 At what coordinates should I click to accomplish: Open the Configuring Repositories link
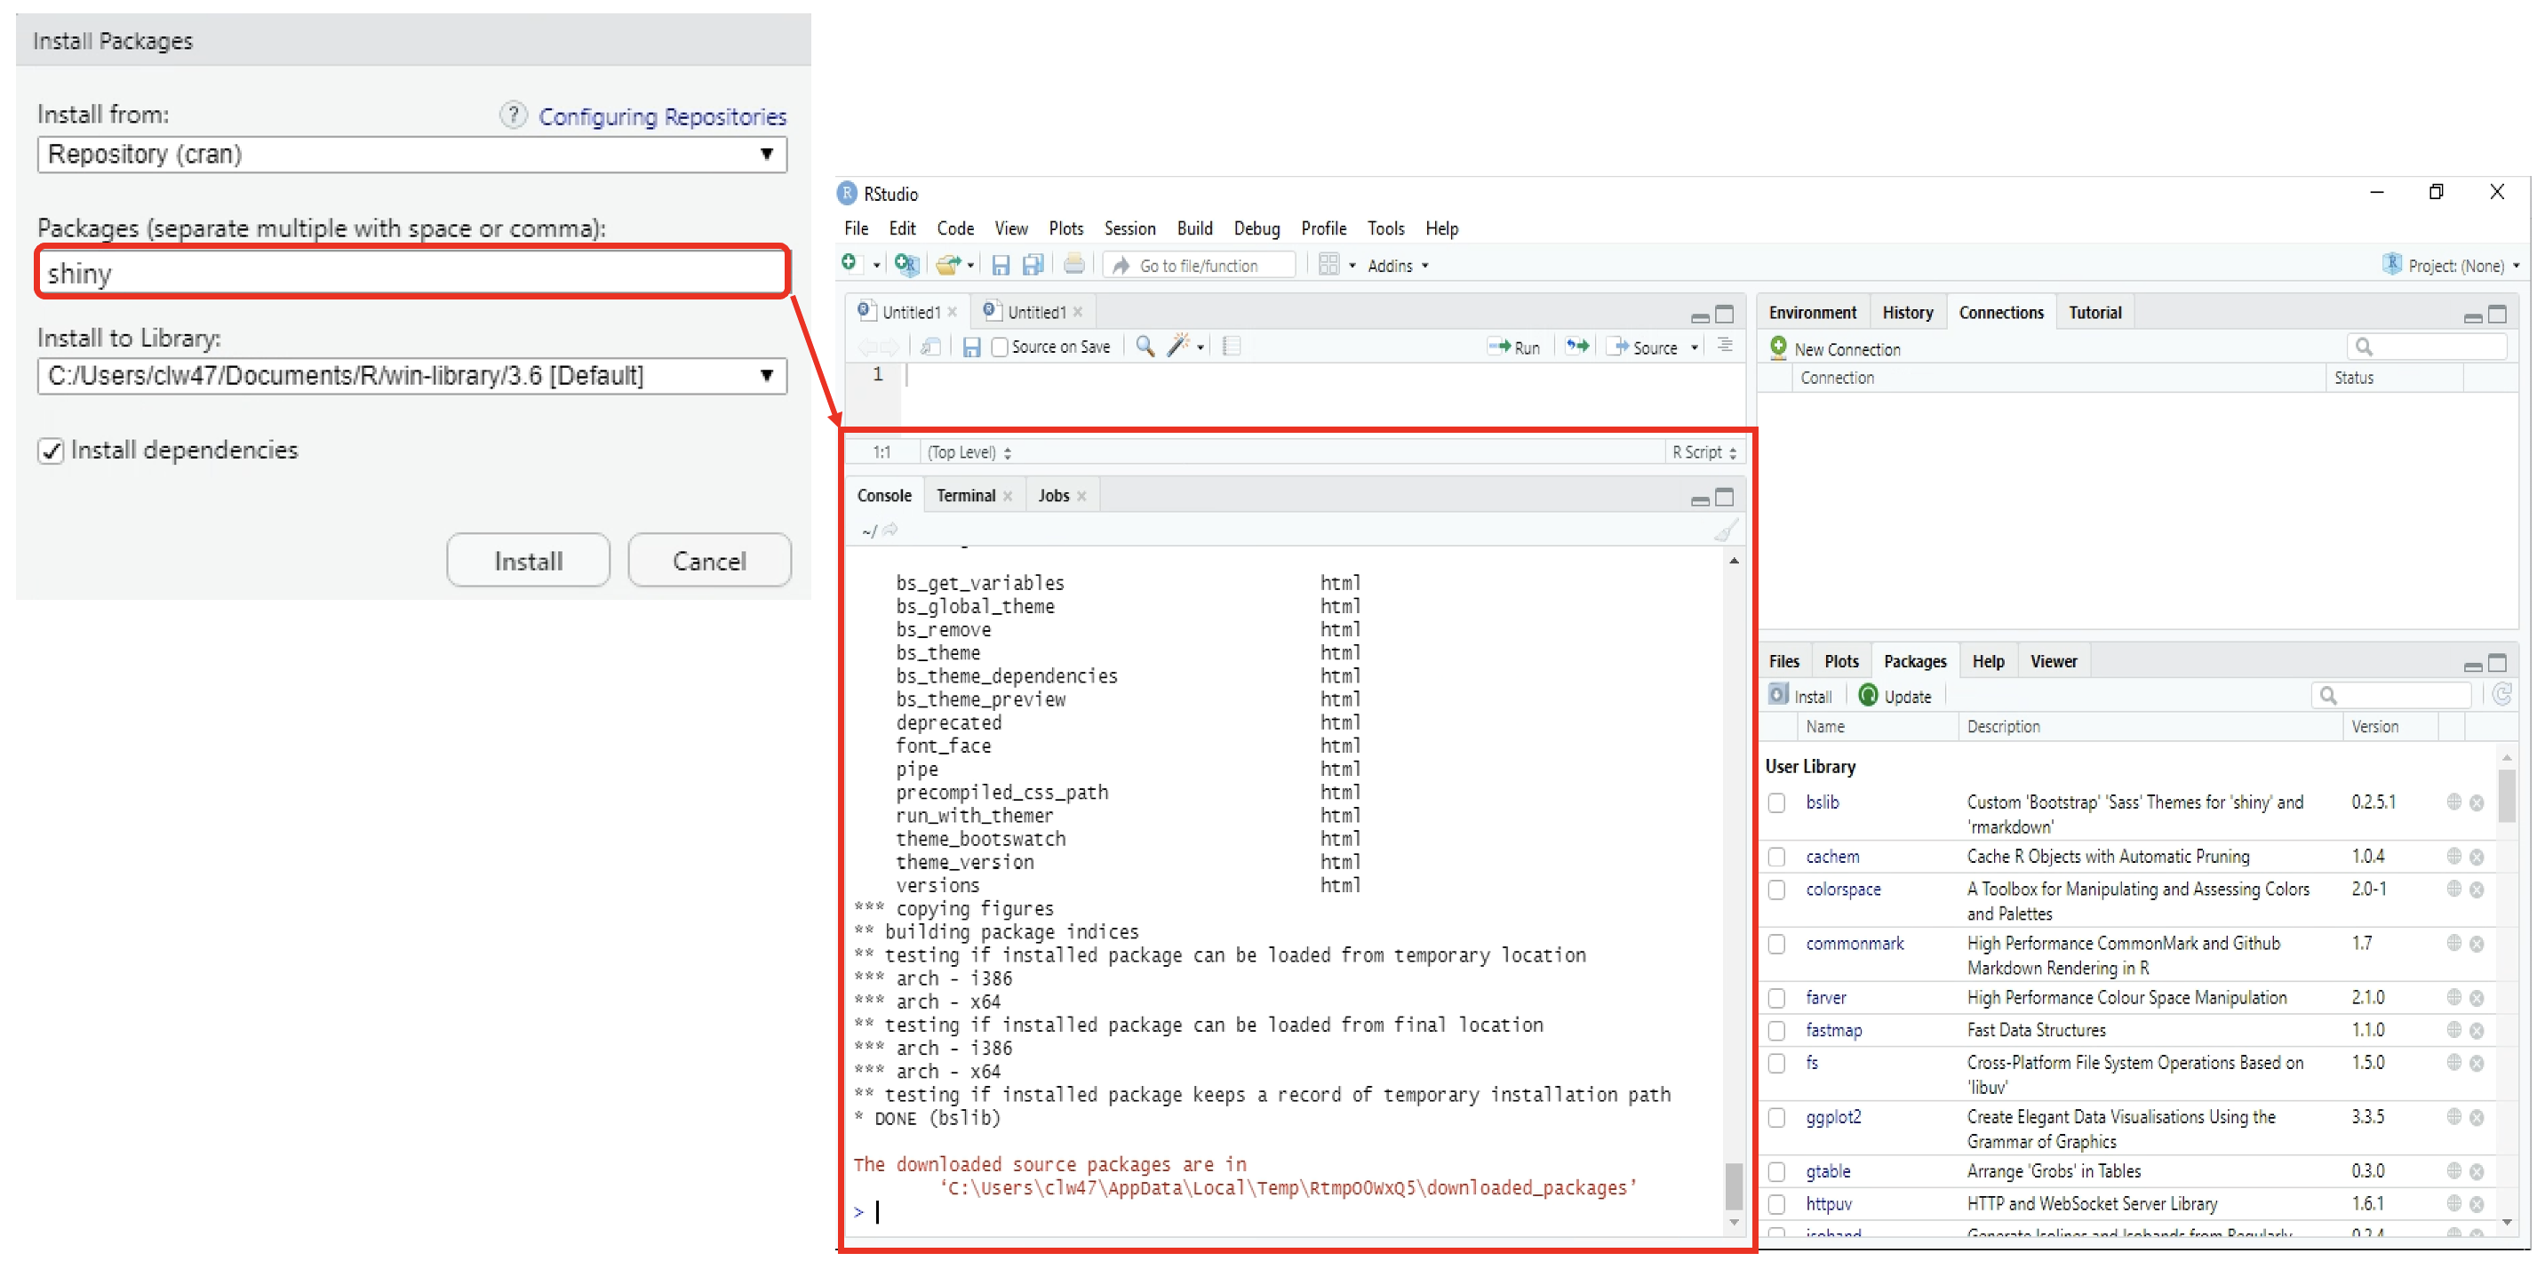click(662, 116)
